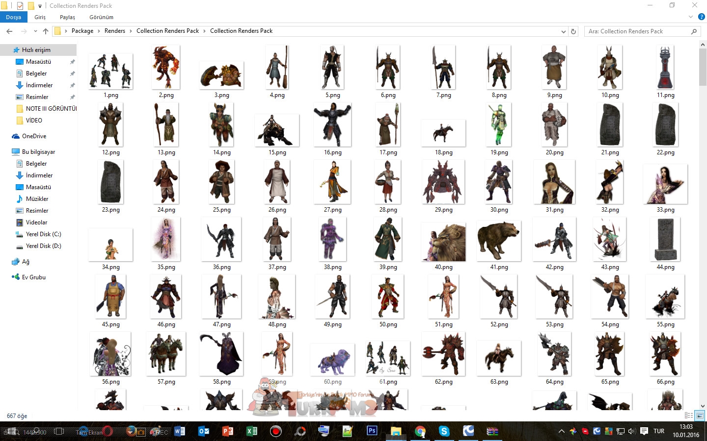Open Photoshop from the taskbar
The image size is (707, 441).
coord(372,431)
